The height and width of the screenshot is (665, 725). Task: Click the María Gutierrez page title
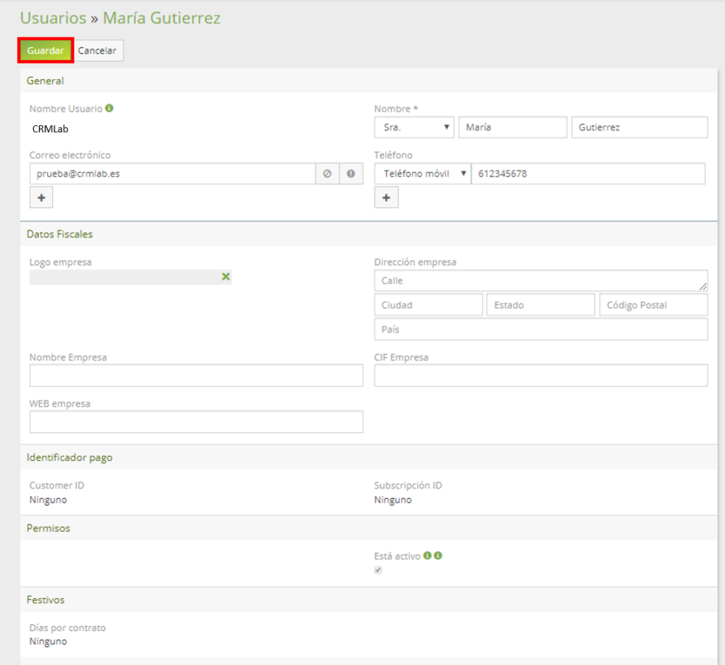coord(162,18)
